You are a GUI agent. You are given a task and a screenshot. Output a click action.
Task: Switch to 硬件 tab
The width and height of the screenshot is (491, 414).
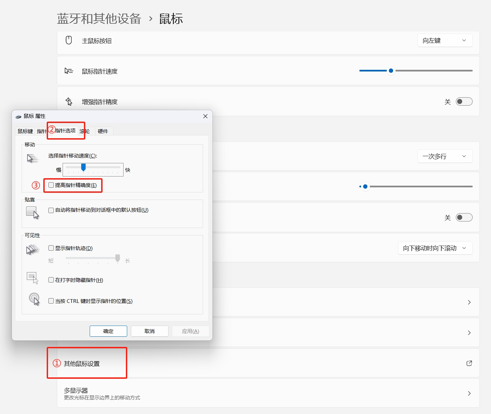pyautogui.click(x=103, y=131)
